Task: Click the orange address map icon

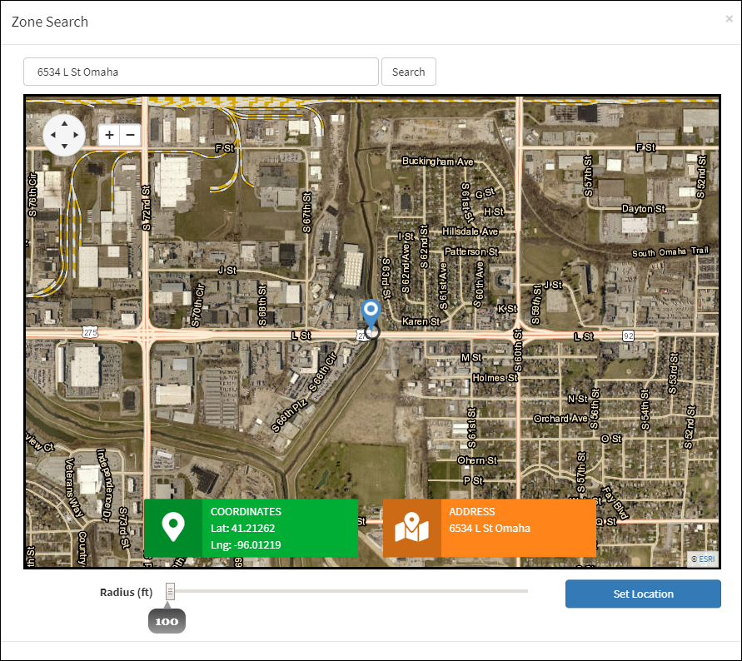Action: (411, 528)
